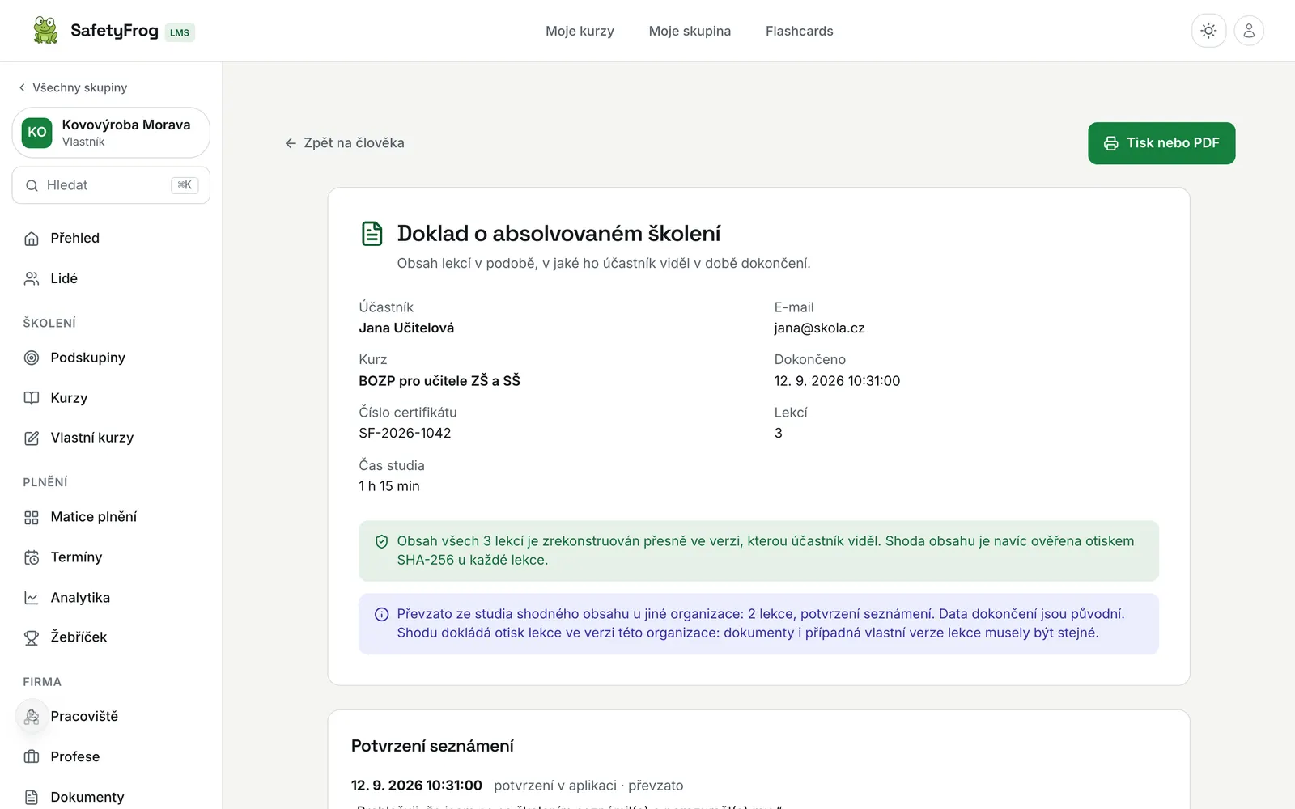Open Moje skupina in top navigation

coord(690,31)
